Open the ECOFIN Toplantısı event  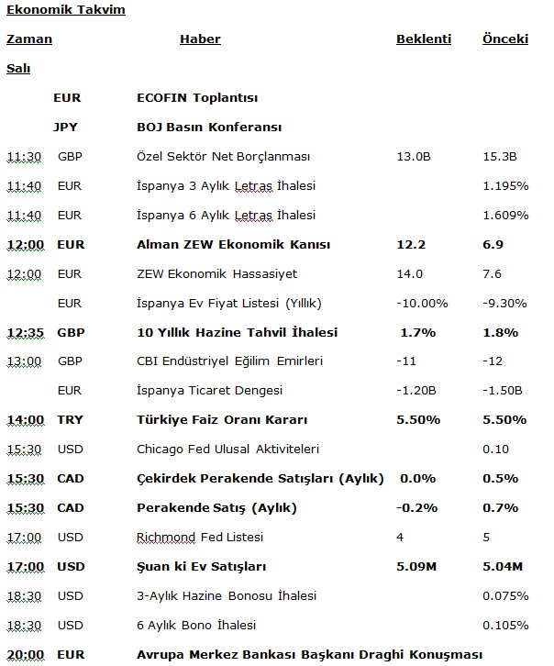[197, 98]
